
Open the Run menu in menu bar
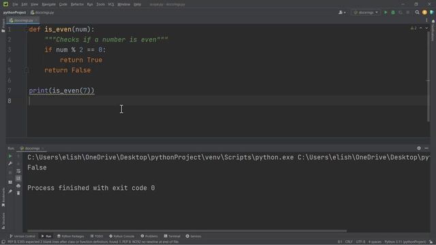pyautogui.click(x=90, y=5)
